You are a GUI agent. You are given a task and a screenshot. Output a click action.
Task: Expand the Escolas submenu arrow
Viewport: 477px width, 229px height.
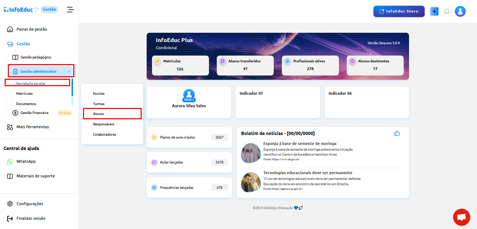136,94
